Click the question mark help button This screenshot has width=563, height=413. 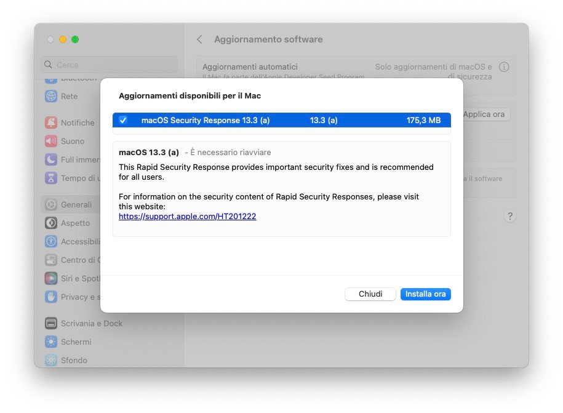pos(510,216)
